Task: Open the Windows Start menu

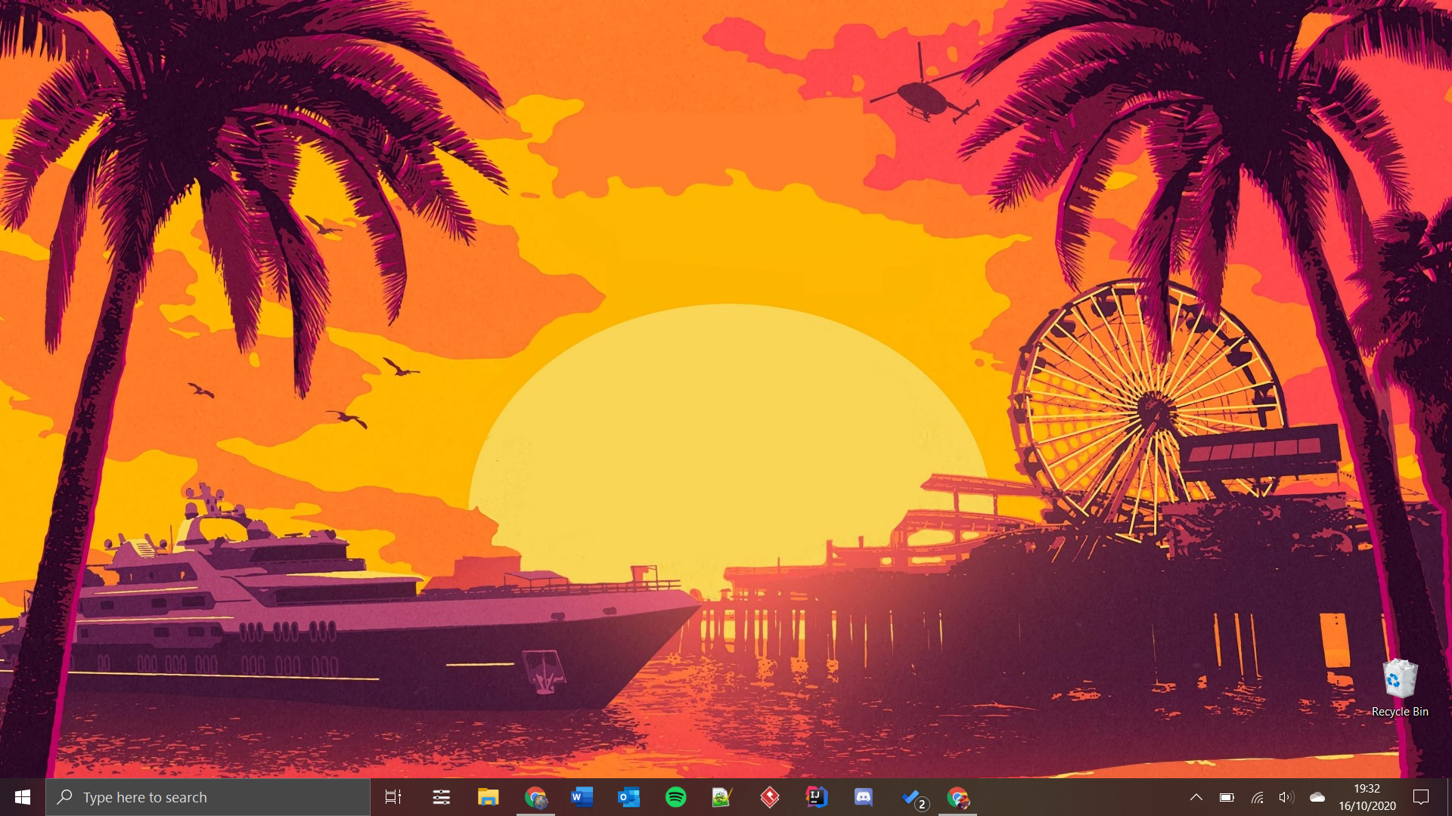Action: point(23,797)
